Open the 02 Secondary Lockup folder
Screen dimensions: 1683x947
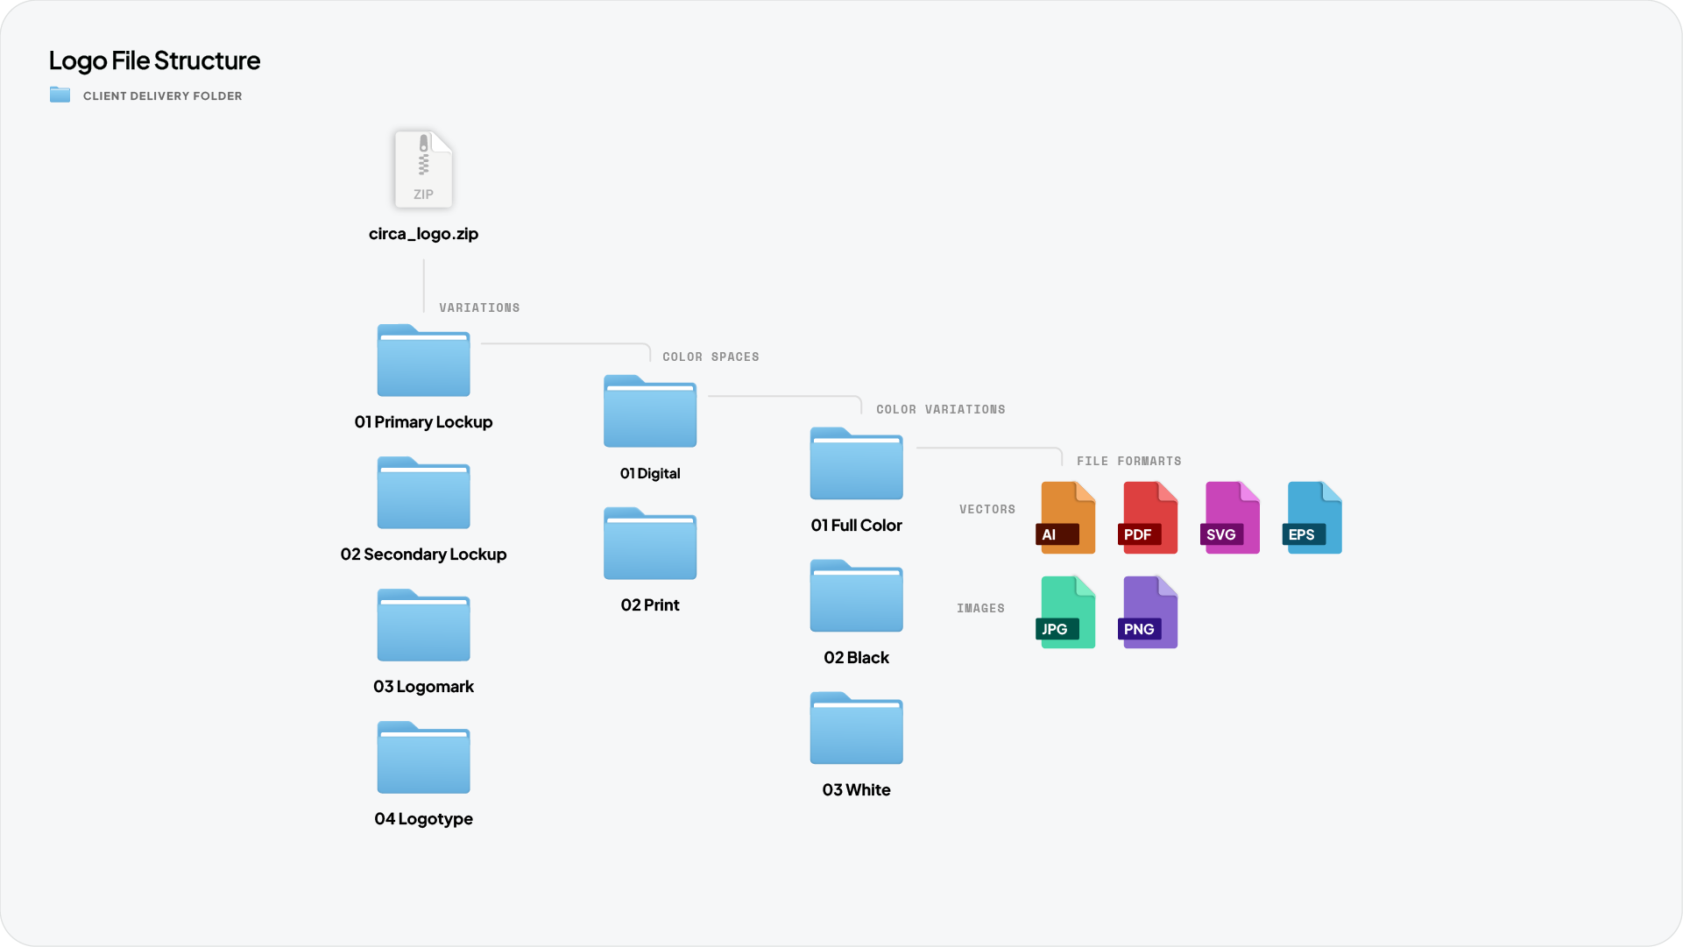tap(424, 493)
